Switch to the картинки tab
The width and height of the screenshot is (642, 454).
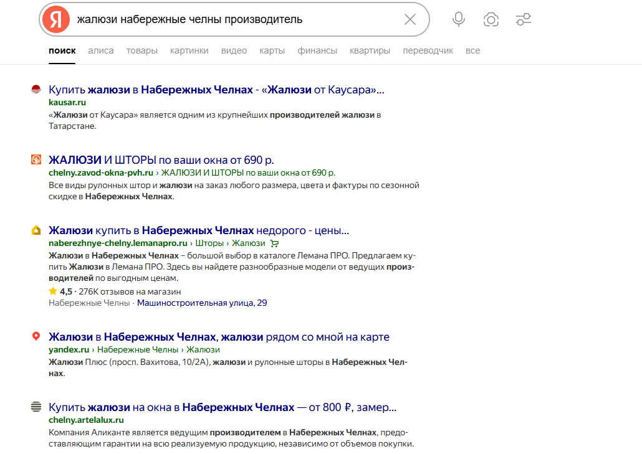point(189,50)
